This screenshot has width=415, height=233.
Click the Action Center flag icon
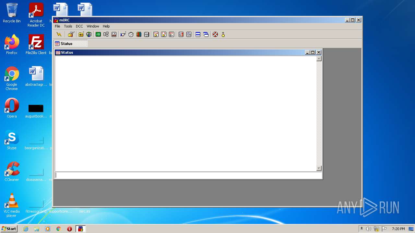pyautogui.click(x=384, y=229)
